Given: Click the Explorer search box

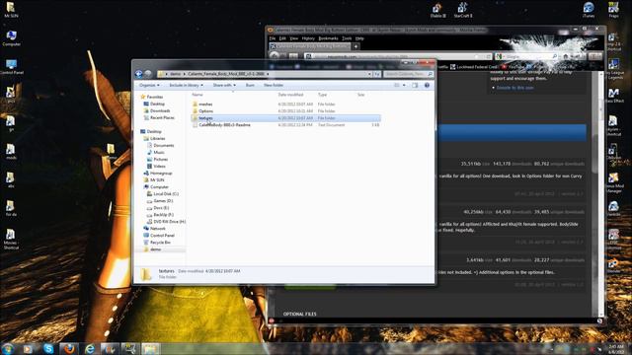Looking at the screenshot, I should [408, 74].
